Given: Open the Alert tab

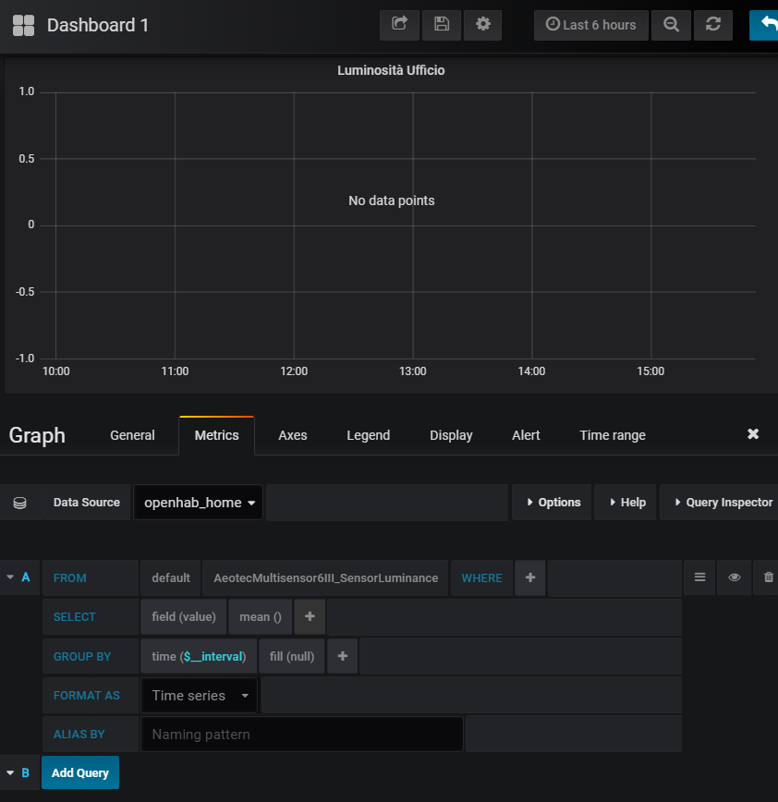Looking at the screenshot, I should click(526, 434).
